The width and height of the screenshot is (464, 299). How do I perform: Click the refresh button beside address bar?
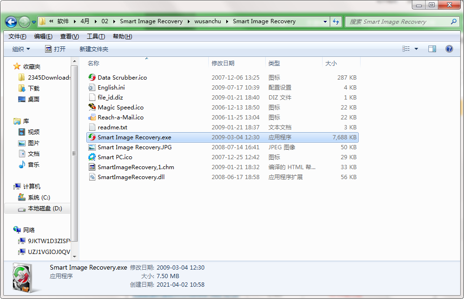pyautogui.click(x=336, y=21)
